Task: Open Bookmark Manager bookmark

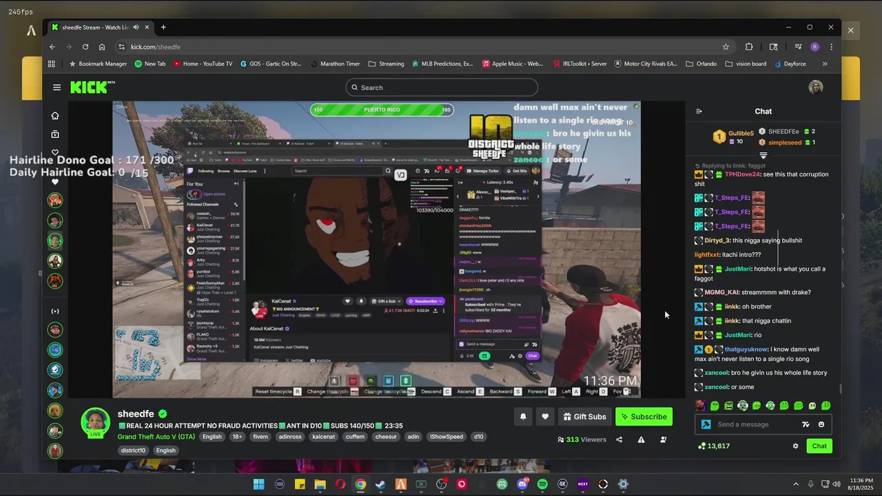Action: pos(98,64)
